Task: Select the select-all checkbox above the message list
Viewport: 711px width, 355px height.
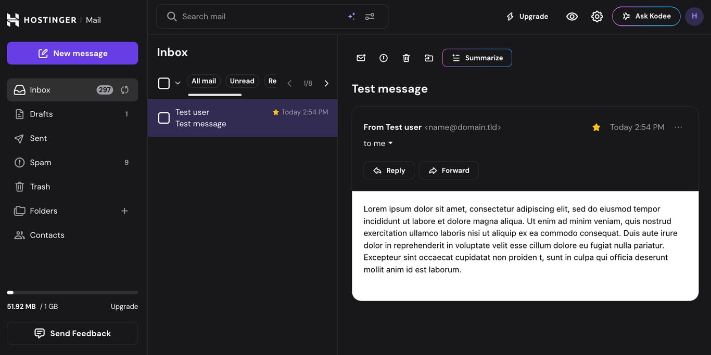Action: pyautogui.click(x=163, y=83)
